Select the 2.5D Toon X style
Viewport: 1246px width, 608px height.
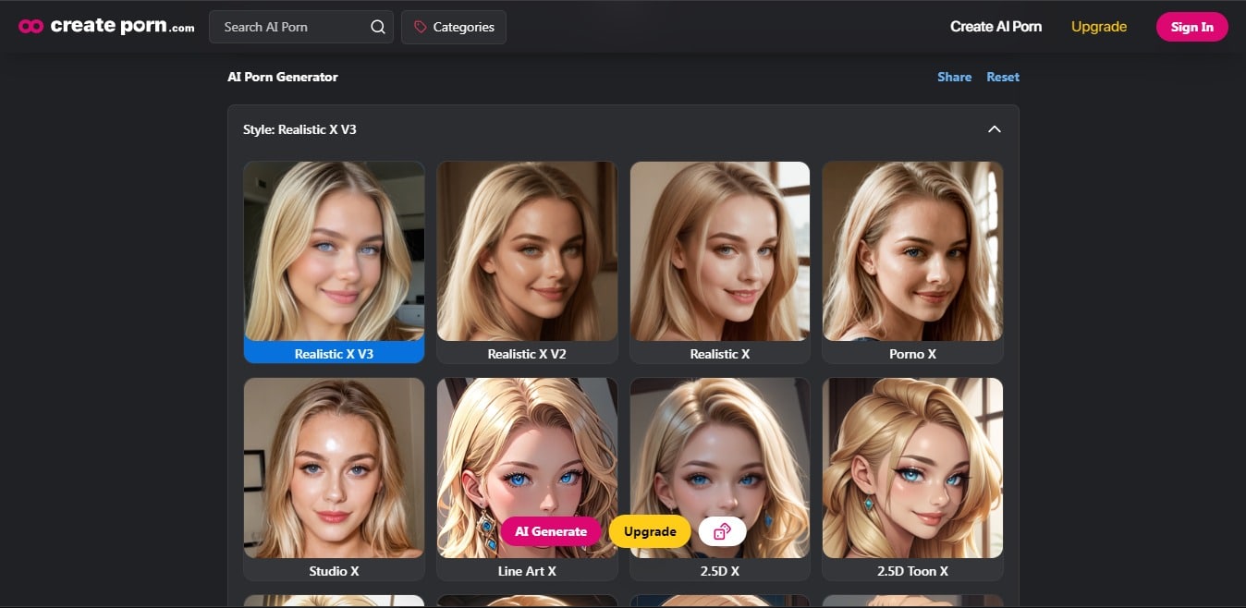pos(912,479)
